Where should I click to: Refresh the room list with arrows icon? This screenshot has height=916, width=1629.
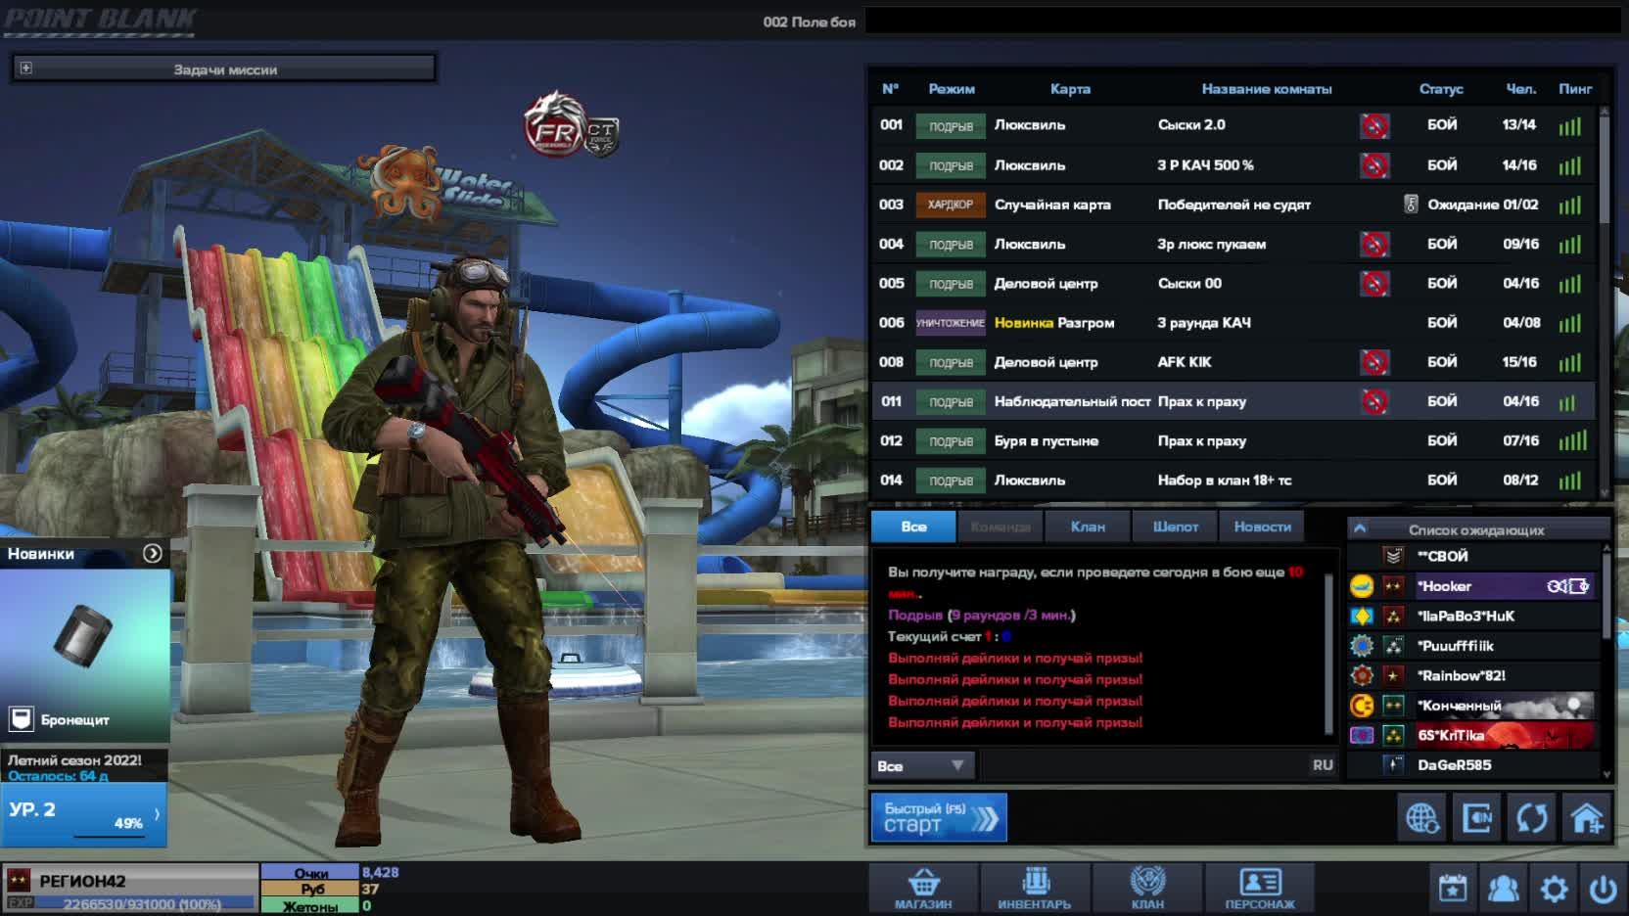(x=1532, y=817)
